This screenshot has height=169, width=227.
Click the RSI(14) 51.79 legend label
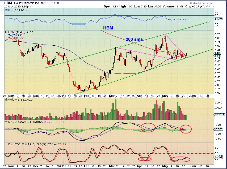pyautogui.click(x=19, y=10)
